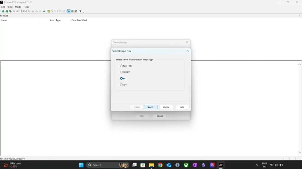This screenshot has height=169, width=302.
Task: Click the yellow Obtain Protected Files icon
Action: (x=49, y=11)
